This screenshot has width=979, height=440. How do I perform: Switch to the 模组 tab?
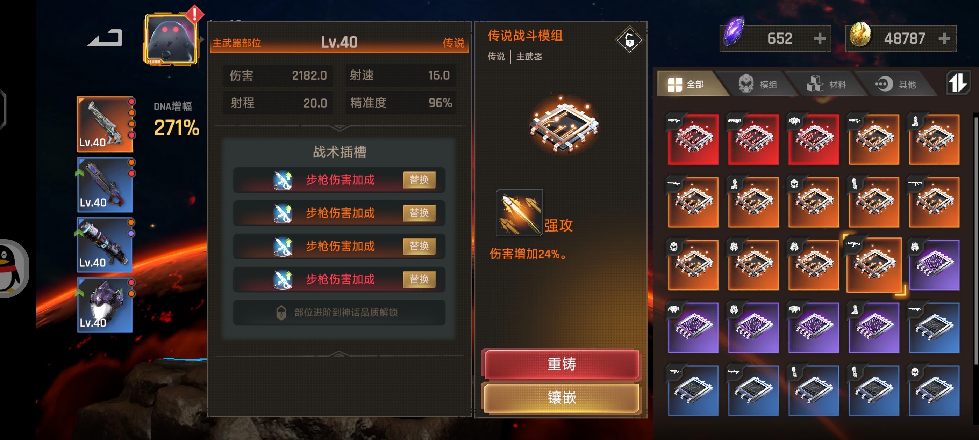pyautogui.click(x=757, y=84)
